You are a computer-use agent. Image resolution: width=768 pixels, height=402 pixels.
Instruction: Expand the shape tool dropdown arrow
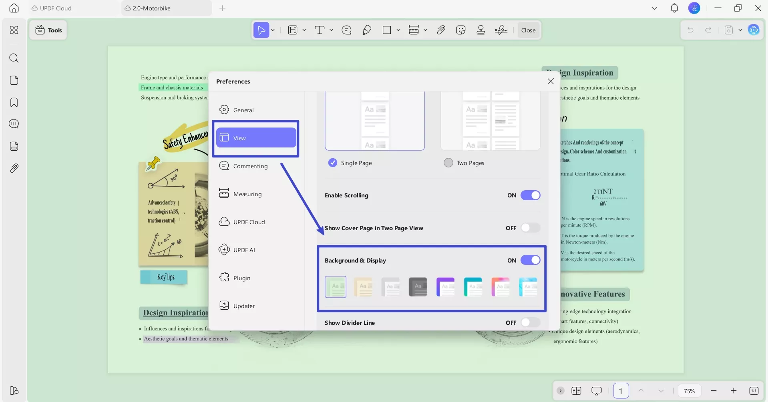[x=398, y=30]
